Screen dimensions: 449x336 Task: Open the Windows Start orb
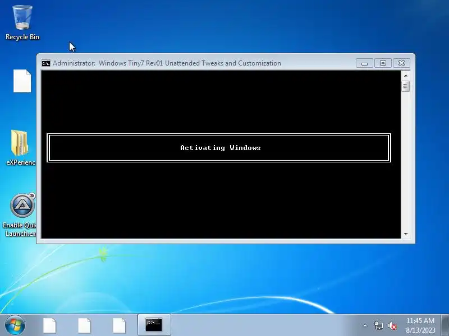[15, 325]
